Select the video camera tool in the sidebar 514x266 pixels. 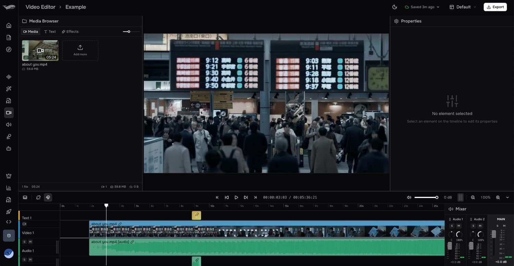[9, 112]
